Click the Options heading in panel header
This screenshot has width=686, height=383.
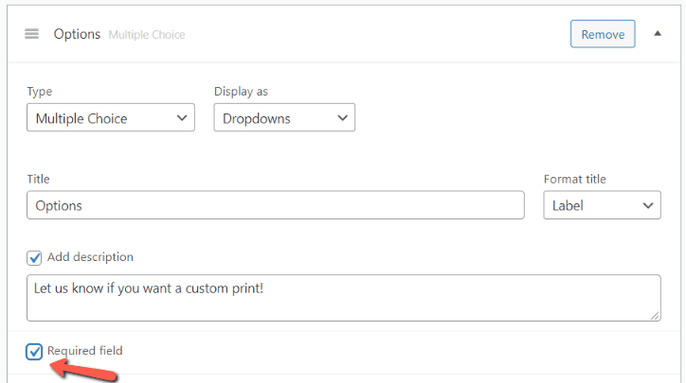[77, 34]
